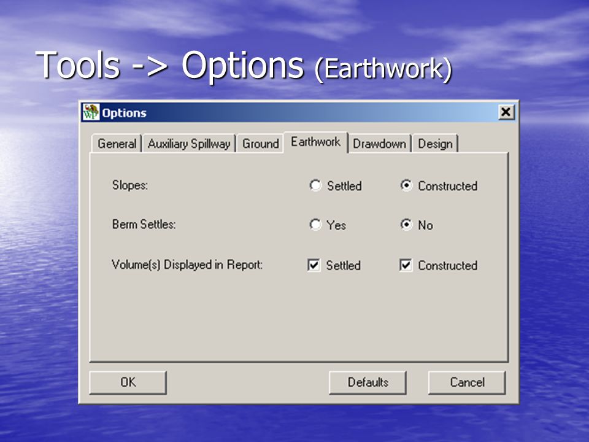Restore settings using the Defaults button
Image resolution: width=589 pixels, height=442 pixels.
click(368, 382)
